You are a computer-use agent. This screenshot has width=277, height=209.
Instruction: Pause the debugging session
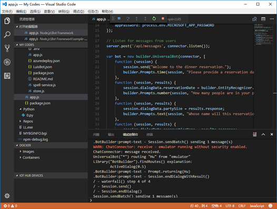(119, 18)
